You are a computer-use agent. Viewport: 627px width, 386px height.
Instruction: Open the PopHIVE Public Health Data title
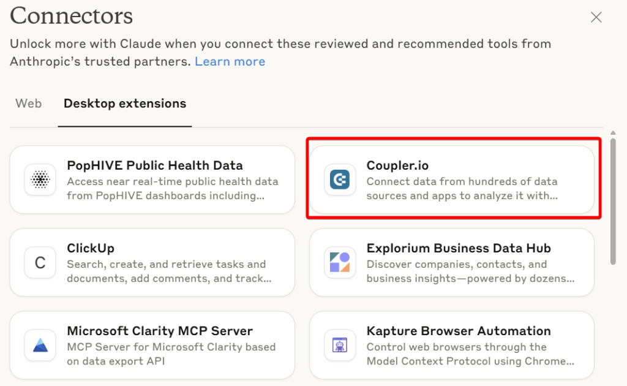click(155, 165)
